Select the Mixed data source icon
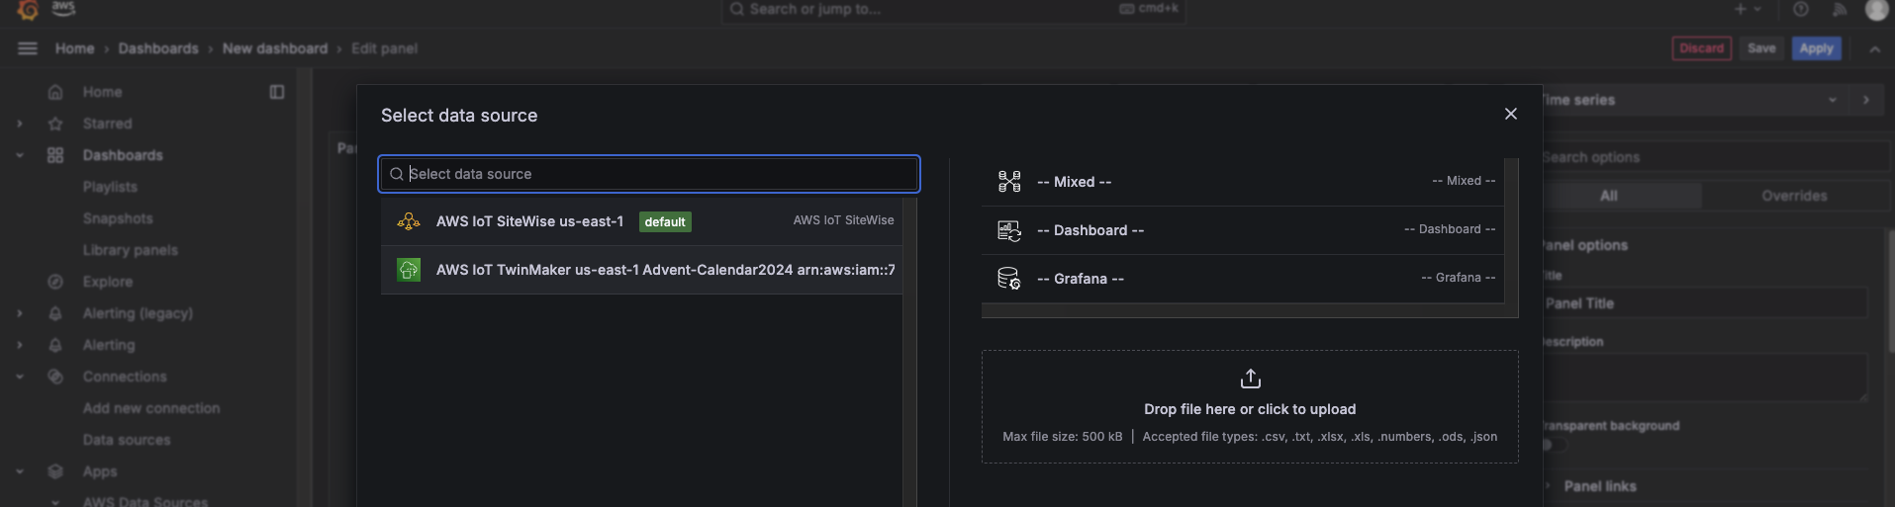Viewport: 1895px width, 507px height. [1008, 182]
